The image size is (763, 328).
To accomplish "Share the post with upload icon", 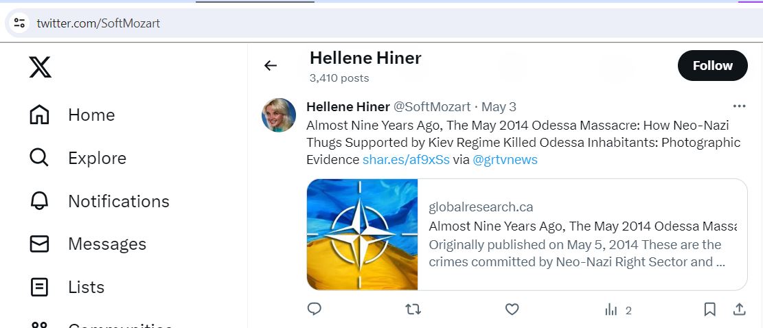I will (x=739, y=309).
